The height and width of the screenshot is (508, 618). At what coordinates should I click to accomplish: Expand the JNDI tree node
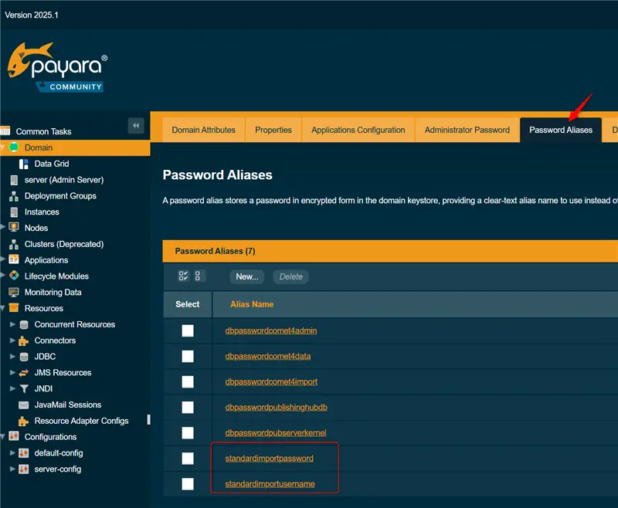[x=12, y=388]
